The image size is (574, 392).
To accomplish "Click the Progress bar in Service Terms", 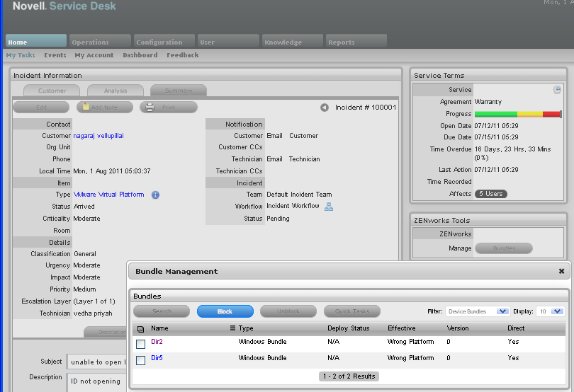I will pyautogui.click(x=517, y=114).
